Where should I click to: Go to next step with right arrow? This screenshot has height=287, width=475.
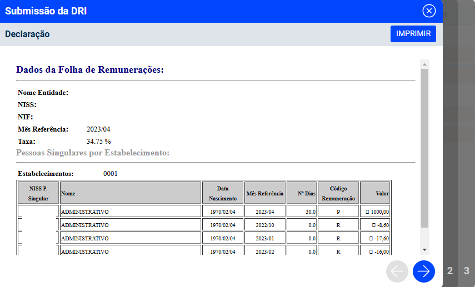click(423, 271)
